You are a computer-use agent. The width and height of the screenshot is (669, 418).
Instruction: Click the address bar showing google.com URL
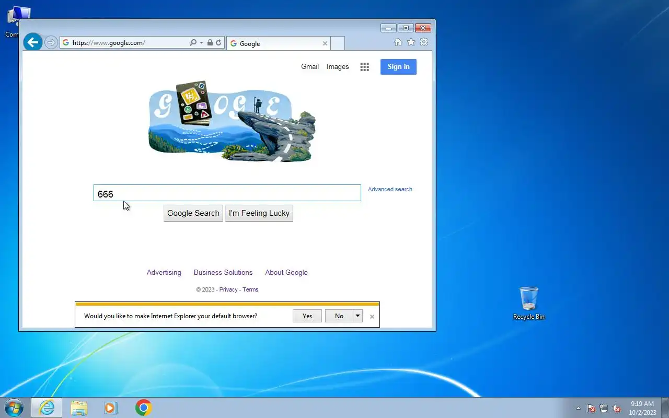[x=125, y=43]
